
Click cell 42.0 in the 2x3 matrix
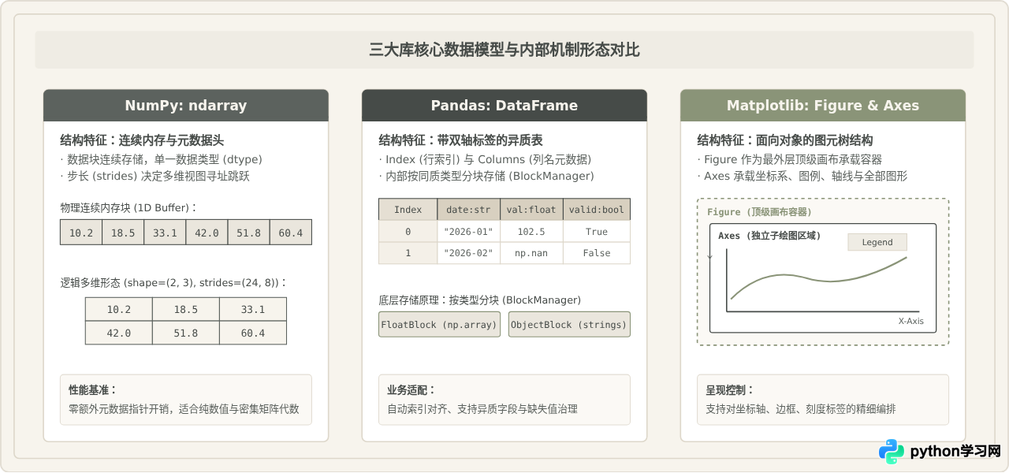pos(119,333)
